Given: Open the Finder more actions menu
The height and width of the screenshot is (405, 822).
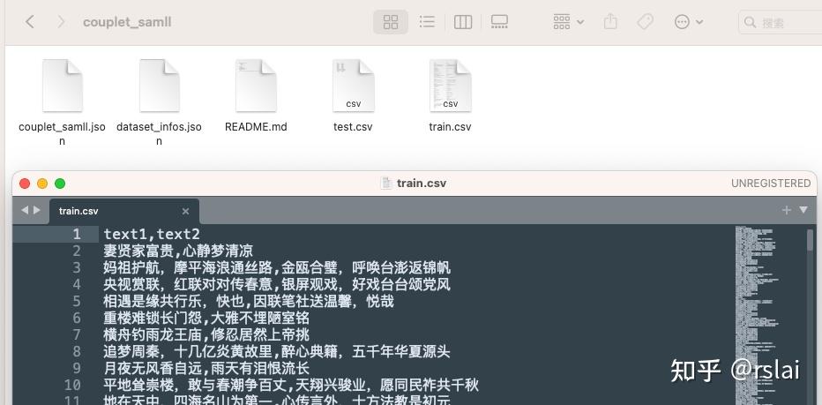Looking at the screenshot, I should click(688, 22).
